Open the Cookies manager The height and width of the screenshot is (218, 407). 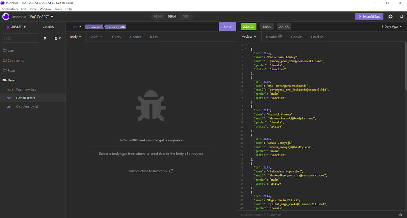click(48, 27)
